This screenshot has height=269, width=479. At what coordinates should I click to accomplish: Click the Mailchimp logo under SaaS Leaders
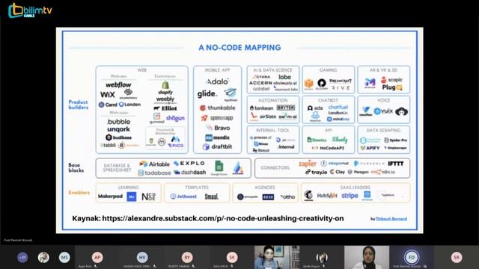pyautogui.click(x=308, y=195)
